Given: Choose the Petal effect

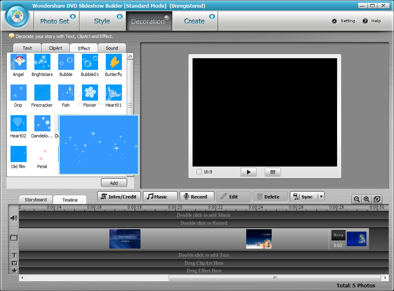Looking at the screenshot, I should pos(42,154).
